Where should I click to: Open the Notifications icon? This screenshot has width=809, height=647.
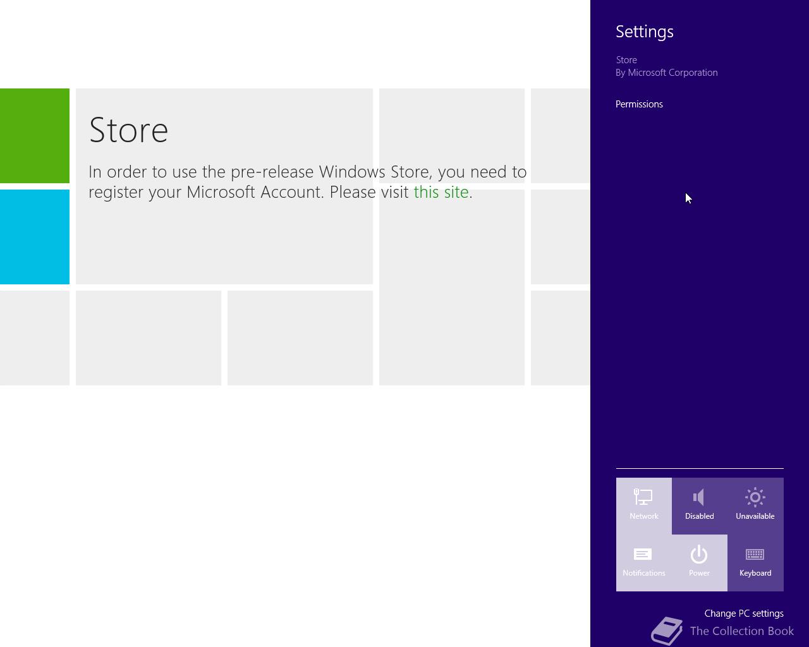(x=643, y=554)
